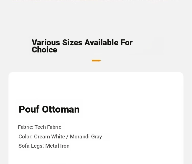Click the word 'Sizes' in the heading
The height and width of the screenshot is (164, 192).
pyautogui.click(x=72, y=42)
